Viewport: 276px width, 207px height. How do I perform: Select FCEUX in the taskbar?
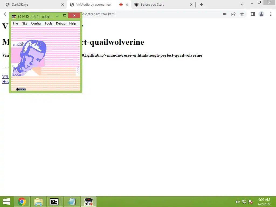(89, 202)
